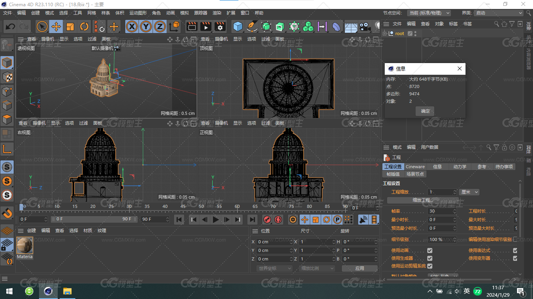Click the undo arrow icon

11,26
